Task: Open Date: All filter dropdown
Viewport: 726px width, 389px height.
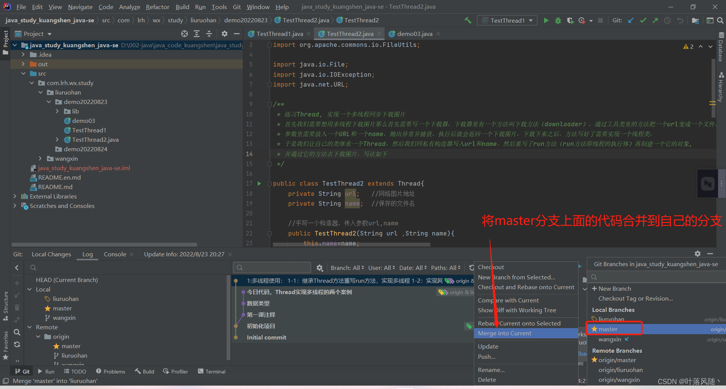Action: pos(413,268)
